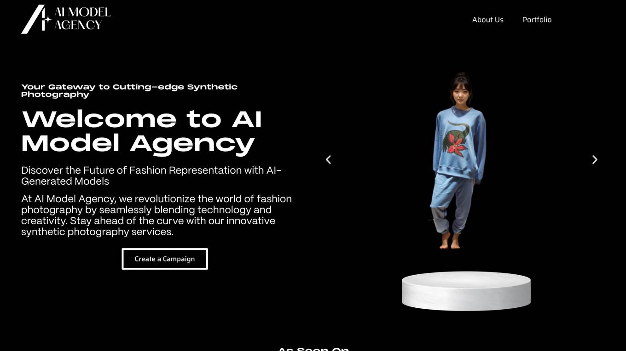Click the 'As Seen On' heading at the bottom
This screenshot has width=626, height=351.
click(x=313, y=349)
